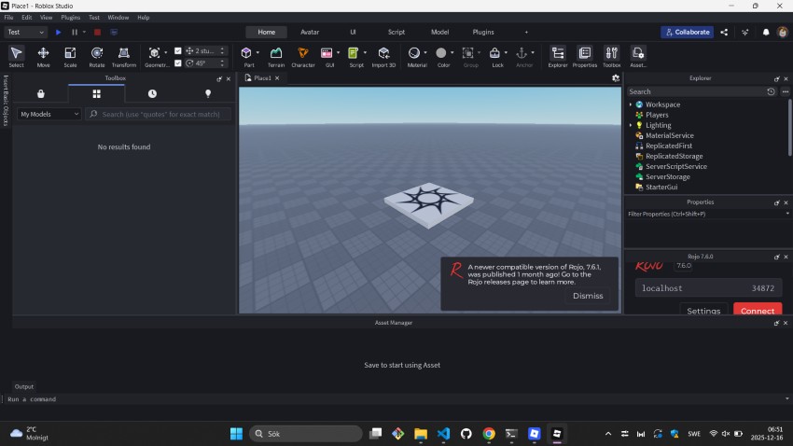This screenshot has height=446, width=793.
Task: Pause the simulation
Action: tap(75, 32)
